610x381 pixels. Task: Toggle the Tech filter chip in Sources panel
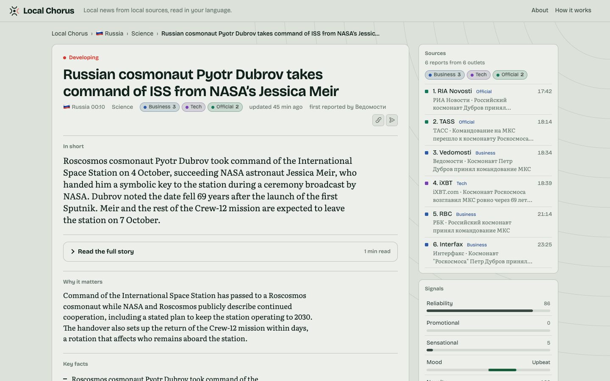pos(479,75)
